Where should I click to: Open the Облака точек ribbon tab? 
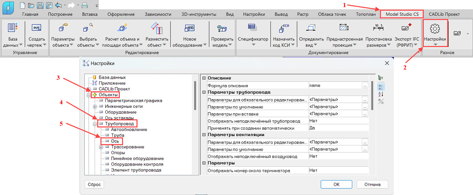[x=333, y=14]
